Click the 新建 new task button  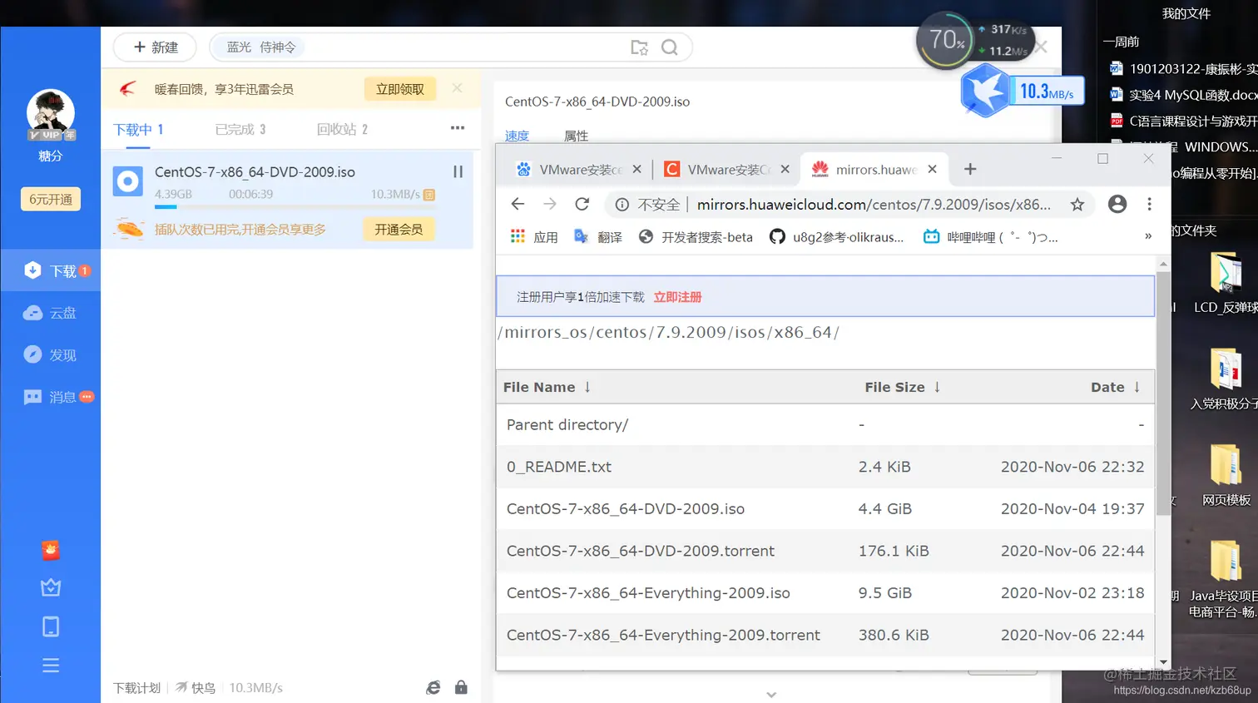coord(155,47)
